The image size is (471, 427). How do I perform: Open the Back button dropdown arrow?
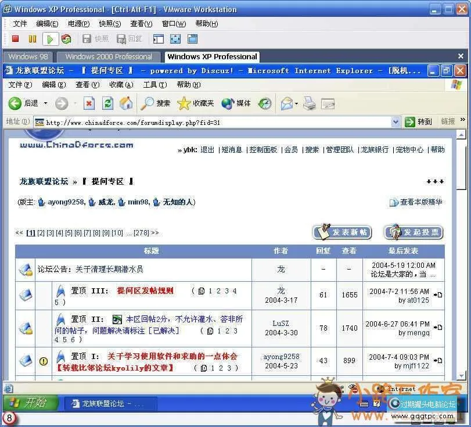point(45,103)
